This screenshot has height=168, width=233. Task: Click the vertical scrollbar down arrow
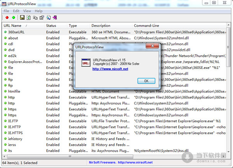click(x=228, y=152)
